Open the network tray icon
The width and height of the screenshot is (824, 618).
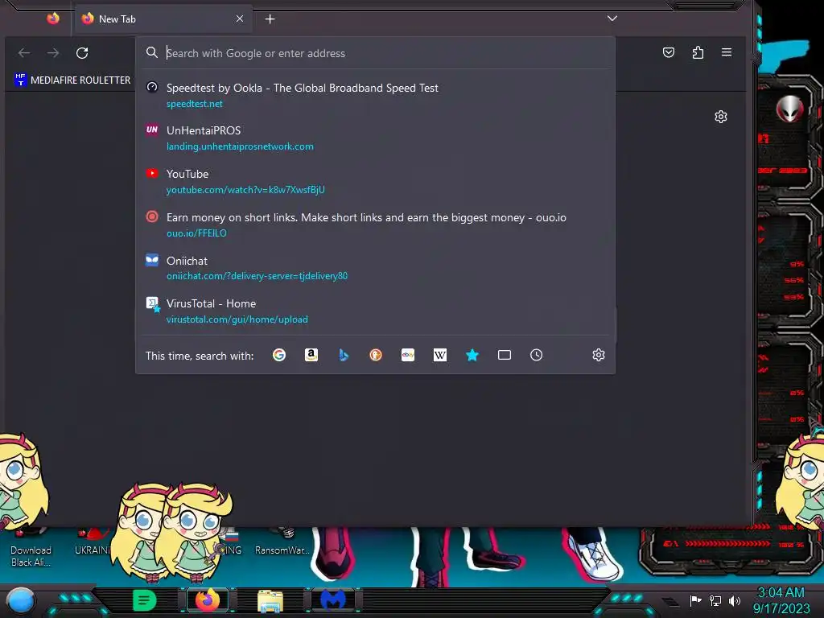click(x=715, y=600)
